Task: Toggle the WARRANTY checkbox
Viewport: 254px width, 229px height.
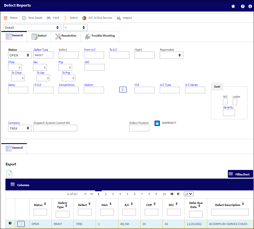Action: pos(157,123)
